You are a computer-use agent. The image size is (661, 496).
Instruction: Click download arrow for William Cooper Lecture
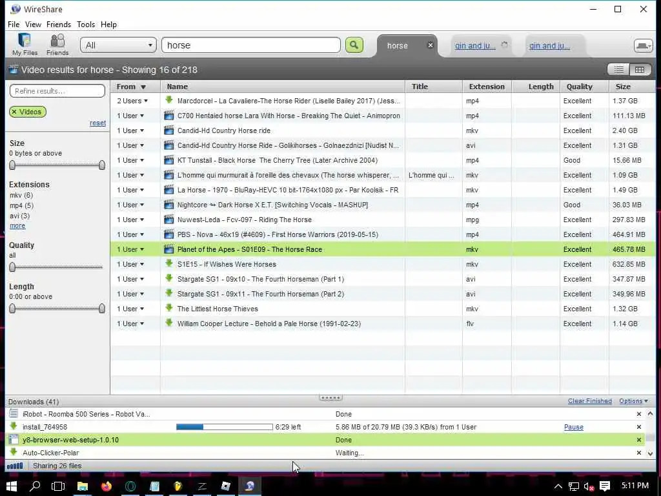point(169,323)
